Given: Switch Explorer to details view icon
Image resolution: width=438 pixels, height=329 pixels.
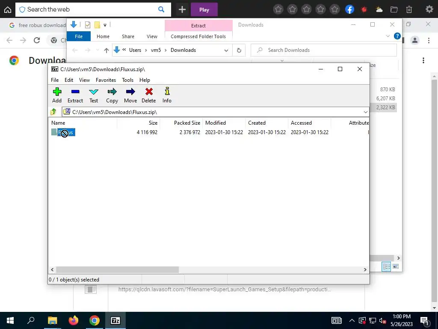Looking at the screenshot, I should (x=386, y=266).
